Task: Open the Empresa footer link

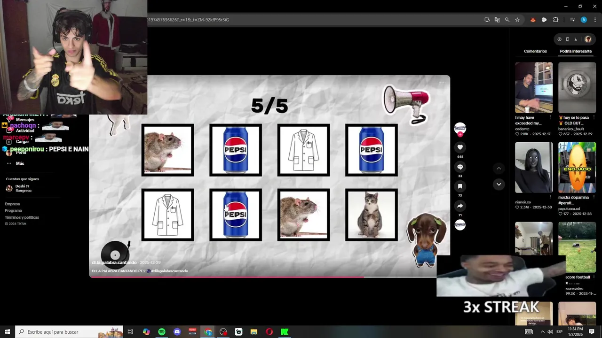Action: click(x=12, y=204)
